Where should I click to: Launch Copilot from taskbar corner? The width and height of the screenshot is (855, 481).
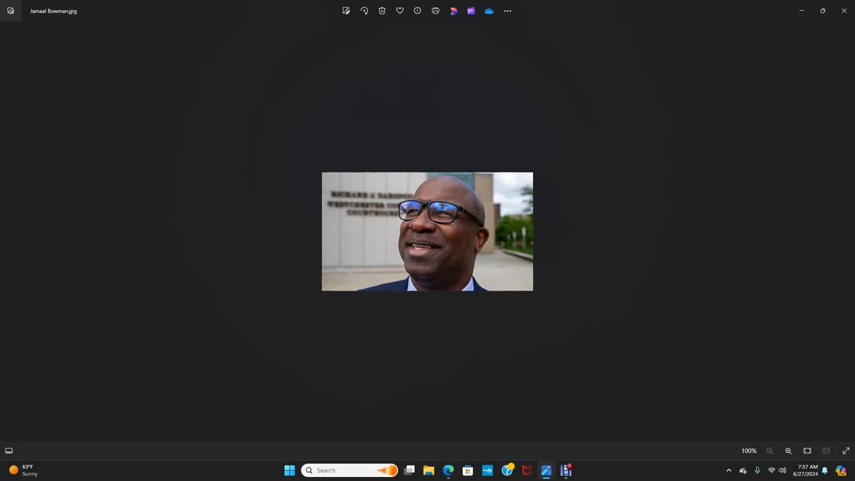(841, 470)
